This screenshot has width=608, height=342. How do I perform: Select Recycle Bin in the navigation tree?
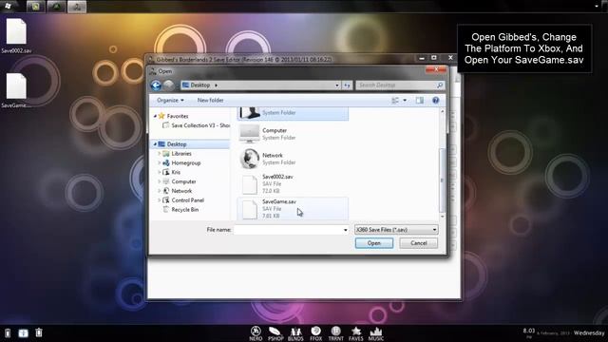click(185, 209)
